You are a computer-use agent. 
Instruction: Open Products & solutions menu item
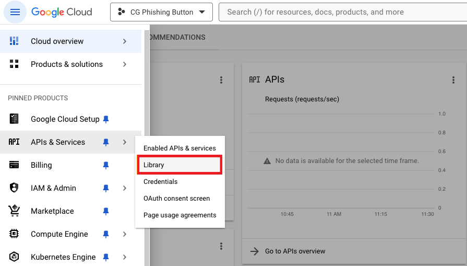70,64
